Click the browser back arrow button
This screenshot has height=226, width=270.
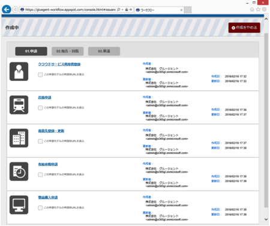coord(7,10)
